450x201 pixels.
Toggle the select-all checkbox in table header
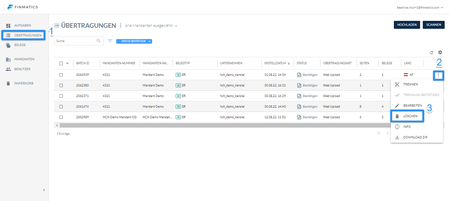click(61, 63)
